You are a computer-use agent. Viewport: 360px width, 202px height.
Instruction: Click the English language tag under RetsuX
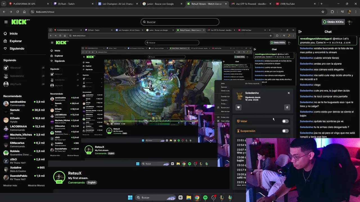[91, 182]
